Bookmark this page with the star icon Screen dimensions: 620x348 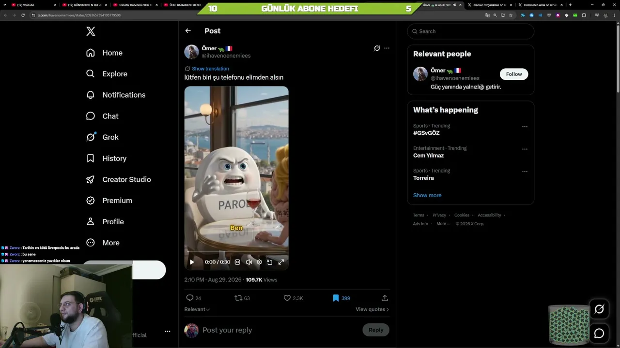[x=511, y=15]
